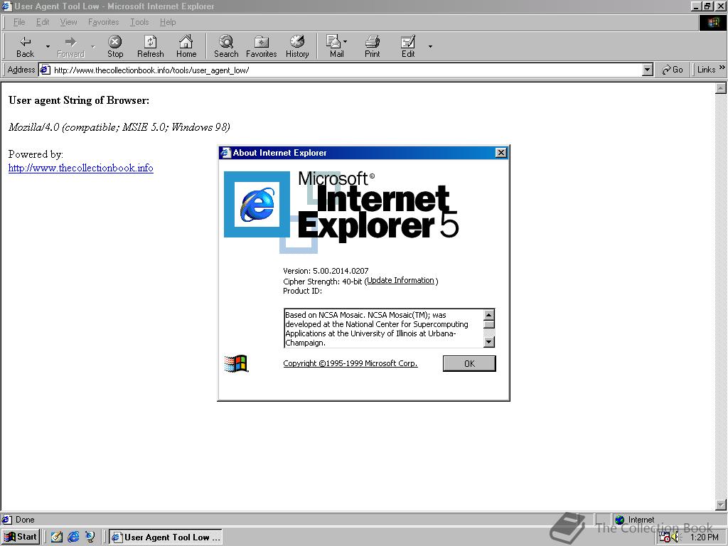Open the Favorites menu

coord(104,22)
